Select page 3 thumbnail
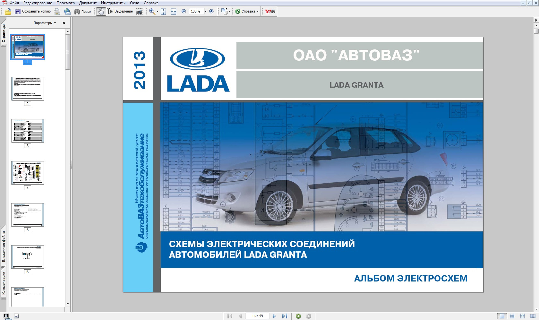 (x=28, y=131)
